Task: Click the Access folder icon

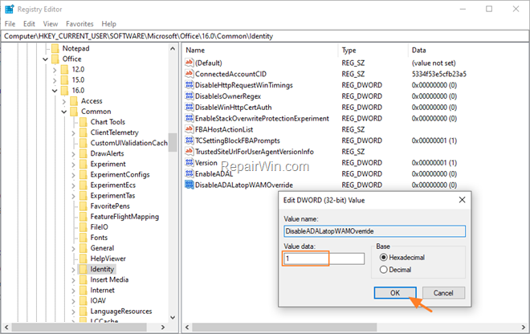Action: coord(74,100)
